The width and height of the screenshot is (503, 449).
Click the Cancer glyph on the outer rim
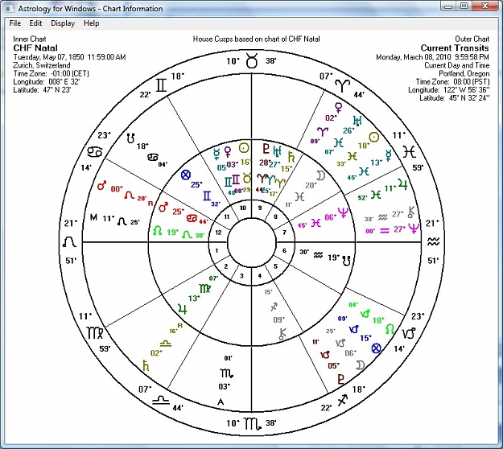95,152
